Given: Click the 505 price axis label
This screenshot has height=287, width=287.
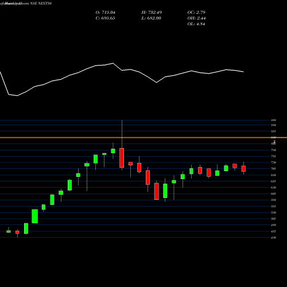Looking at the screenshot, I should 273,219.
